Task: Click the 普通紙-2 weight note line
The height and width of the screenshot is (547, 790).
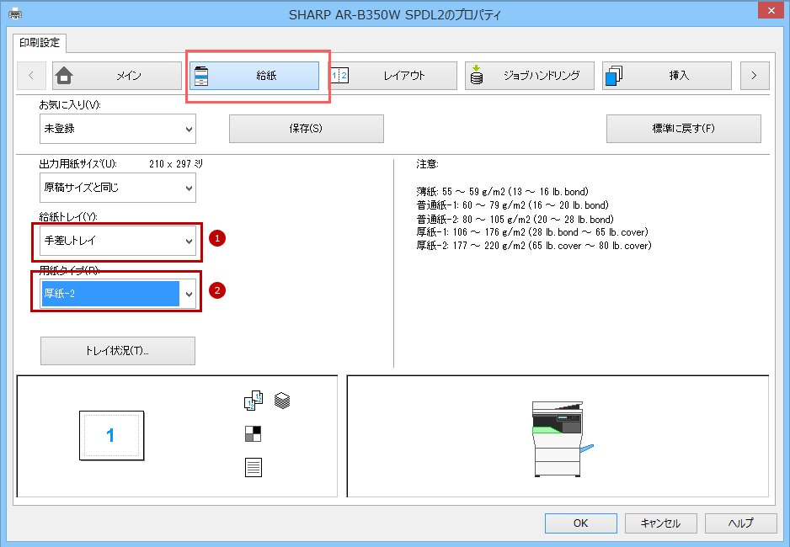Action: (x=515, y=220)
